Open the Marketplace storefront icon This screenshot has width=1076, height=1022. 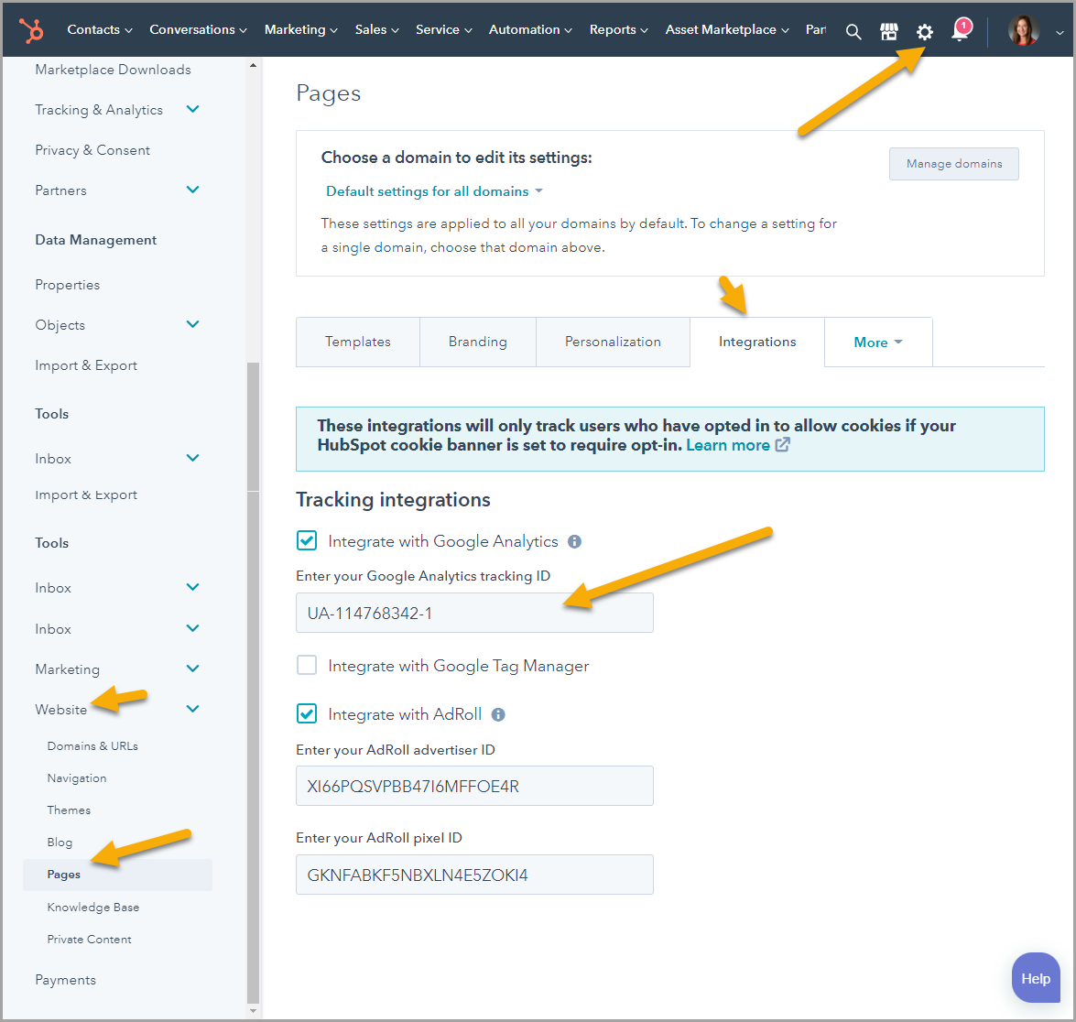pos(888,31)
